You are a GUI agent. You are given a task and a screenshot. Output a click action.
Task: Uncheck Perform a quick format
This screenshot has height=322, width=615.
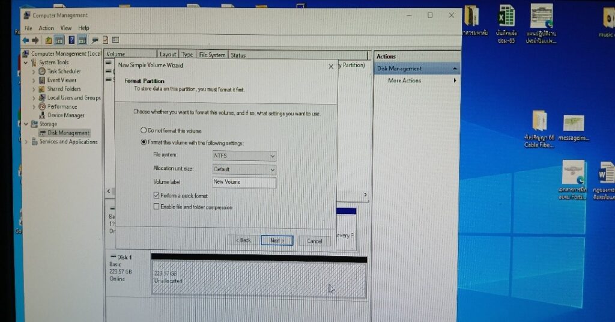click(x=157, y=196)
